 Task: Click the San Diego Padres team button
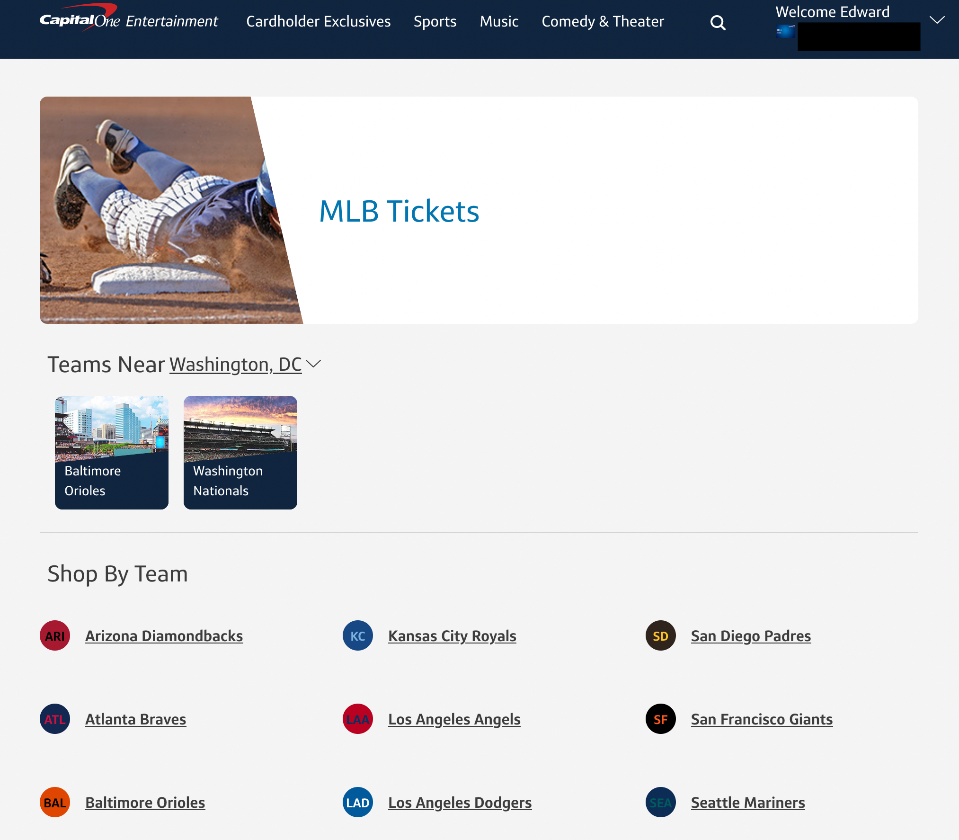point(750,635)
